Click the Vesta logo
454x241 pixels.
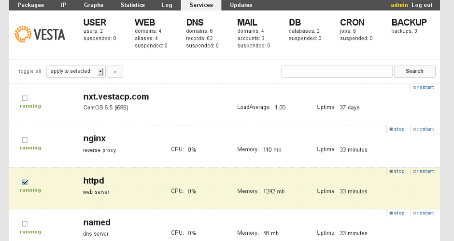[x=40, y=34]
